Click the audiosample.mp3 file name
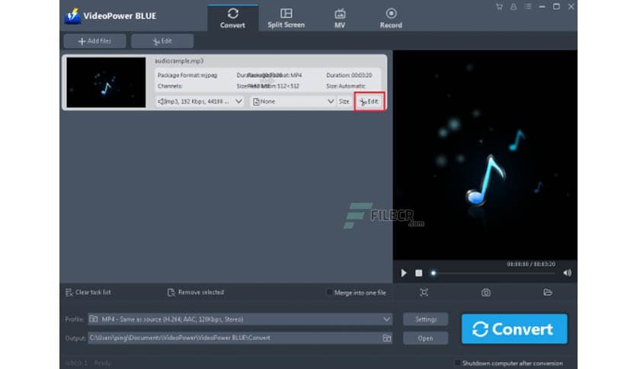 pyautogui.click(x=179, y=61)
